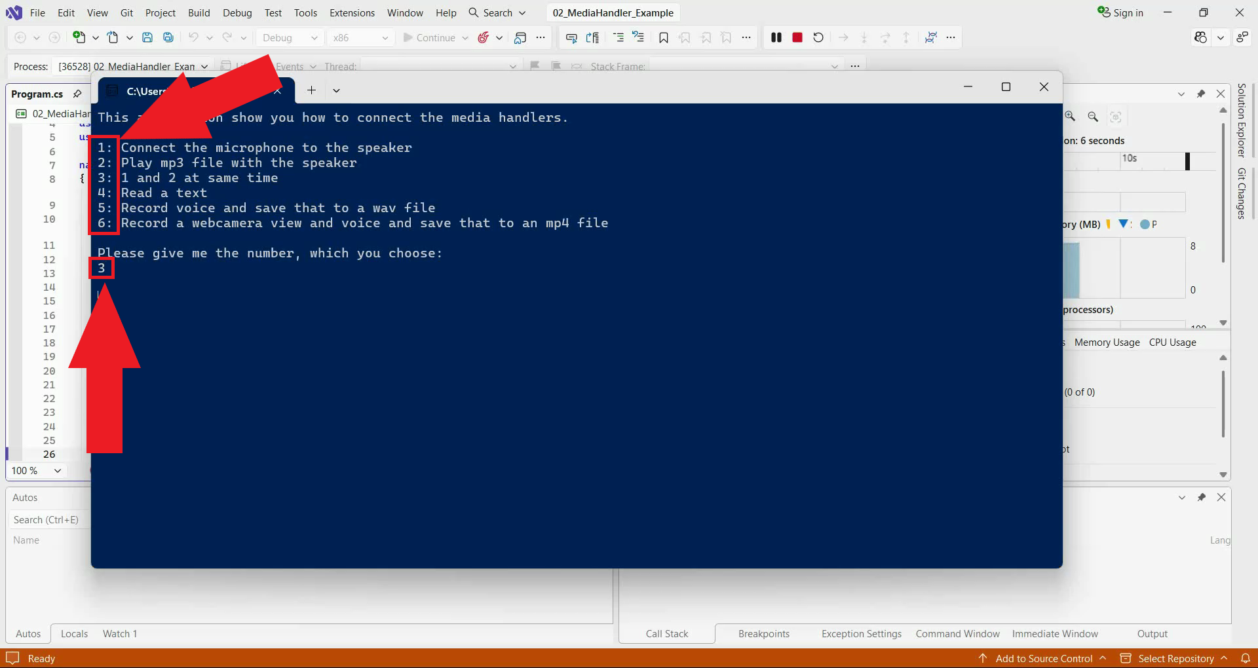Close the lower right tool panel
The image size is (1258, 668).
[1221, 497]
